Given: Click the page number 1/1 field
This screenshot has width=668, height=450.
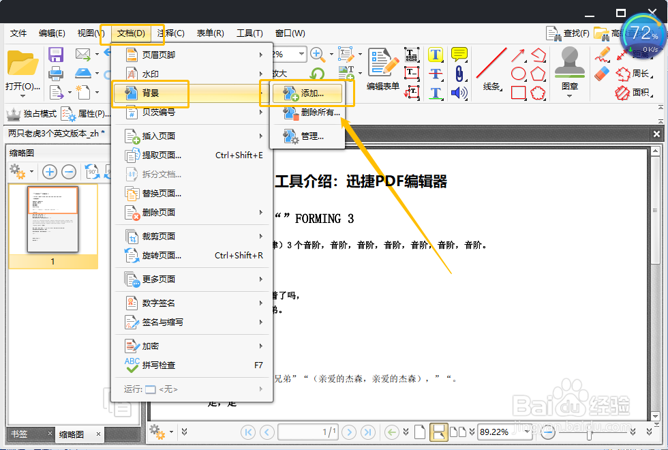Looking at the screenshot, I should point(309,432).
